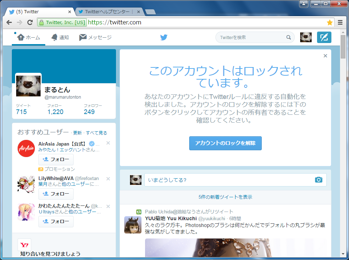Show 5件の新着ツイートを表示
The image size is (349, 260).
tap(225, 197)
